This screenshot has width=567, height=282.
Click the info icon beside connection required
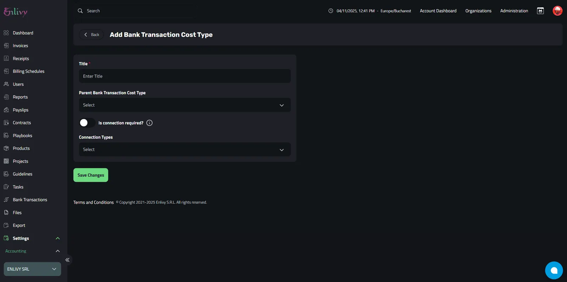pyautogui.click(x=150, y=123)
